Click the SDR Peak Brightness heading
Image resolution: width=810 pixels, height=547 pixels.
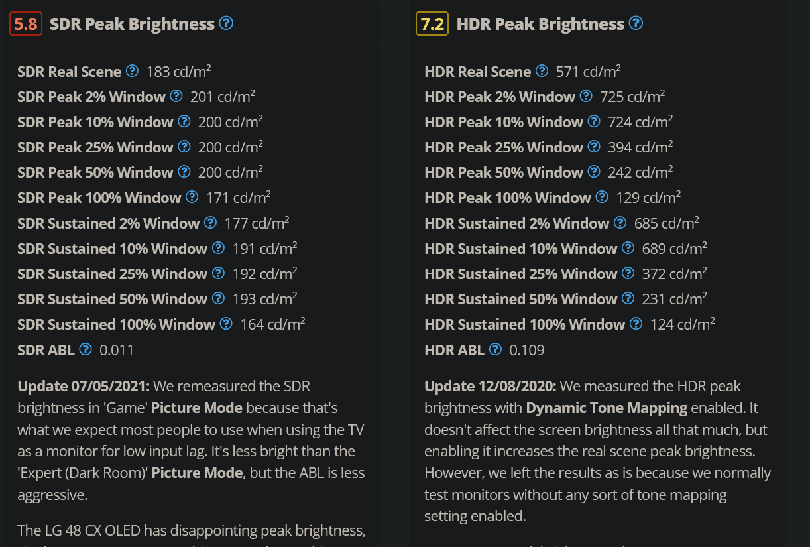[133, 25]
